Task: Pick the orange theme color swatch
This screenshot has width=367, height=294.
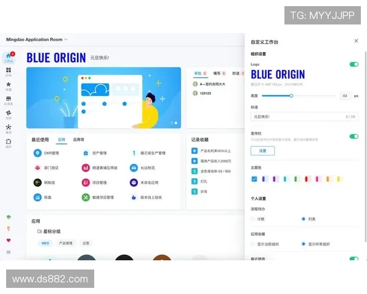Action: click(x=328, y=179)
